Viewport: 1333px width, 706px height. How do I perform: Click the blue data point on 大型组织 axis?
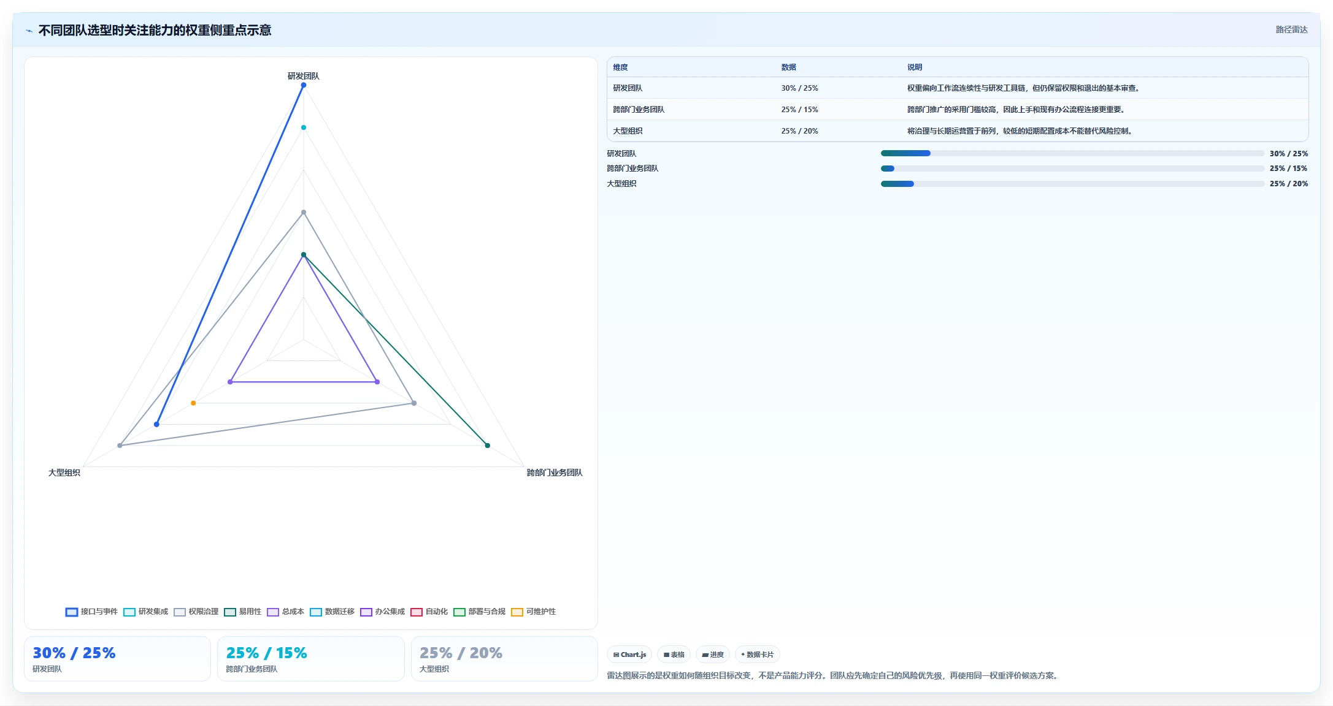(x=156, y=424)
